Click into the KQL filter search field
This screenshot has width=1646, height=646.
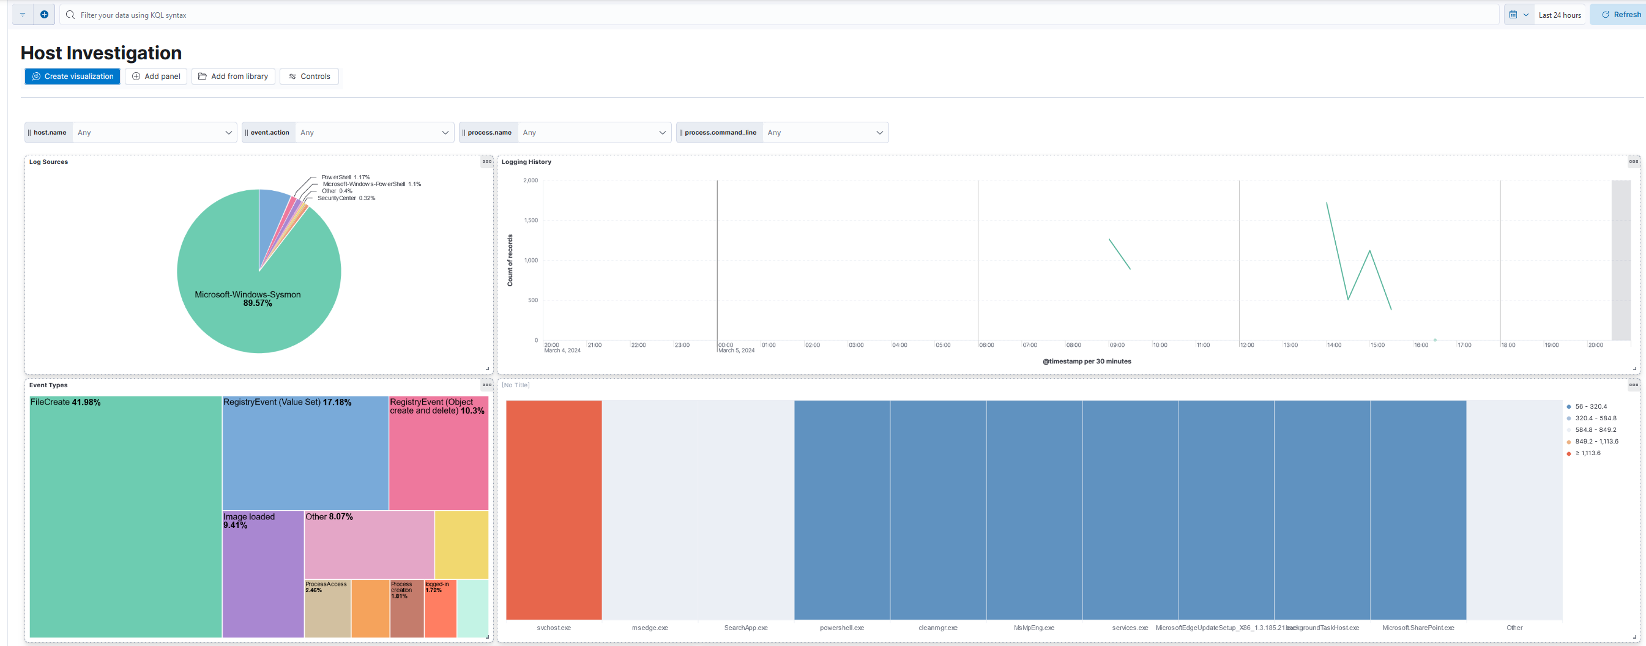tap(767, 15)
